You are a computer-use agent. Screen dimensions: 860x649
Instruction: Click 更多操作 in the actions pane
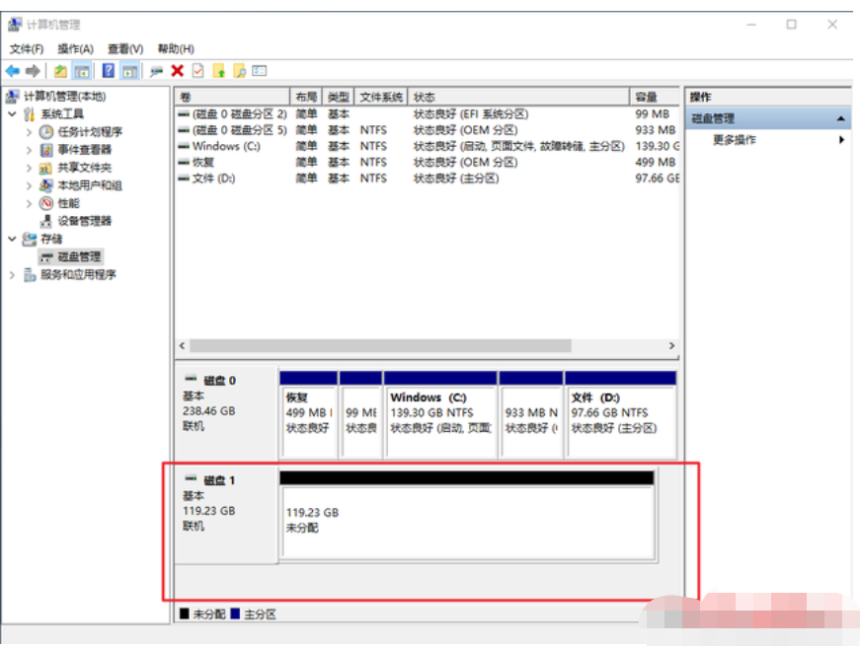tap(735, 140)
